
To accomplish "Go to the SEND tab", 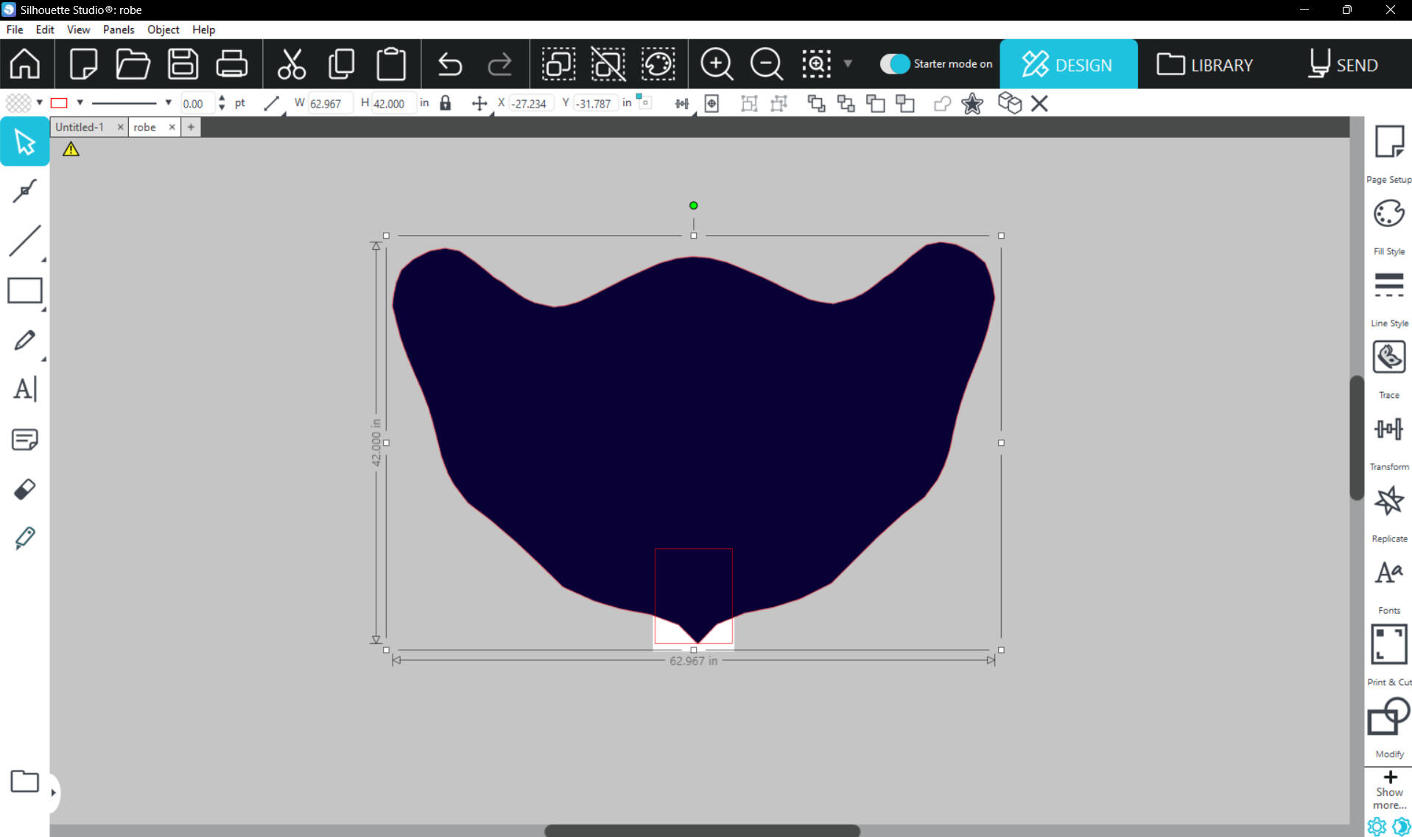I will tap(1343, 64).
